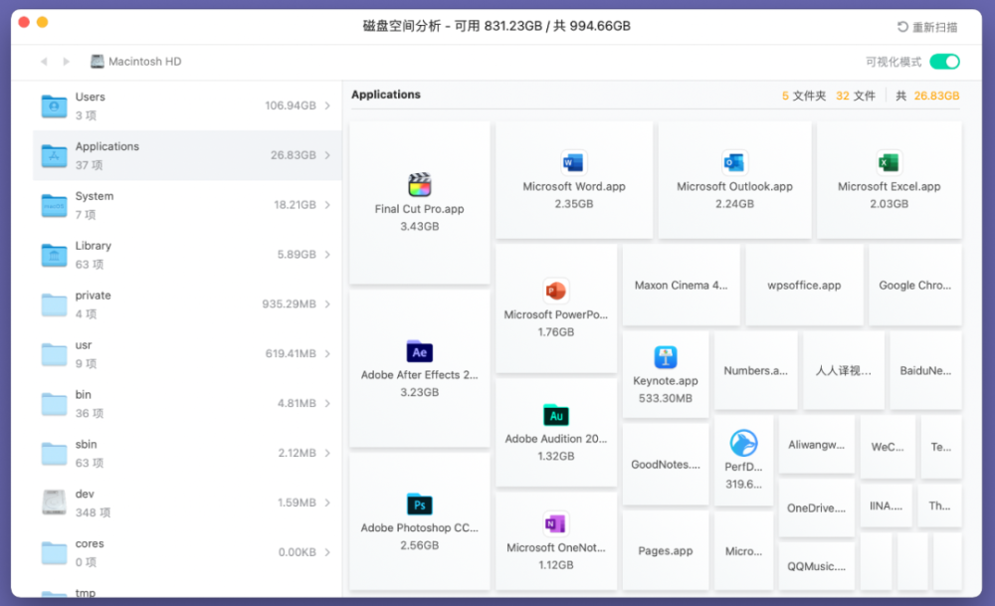Select the Microsoft Excel icon
The image size is (995, 606).
889,163
